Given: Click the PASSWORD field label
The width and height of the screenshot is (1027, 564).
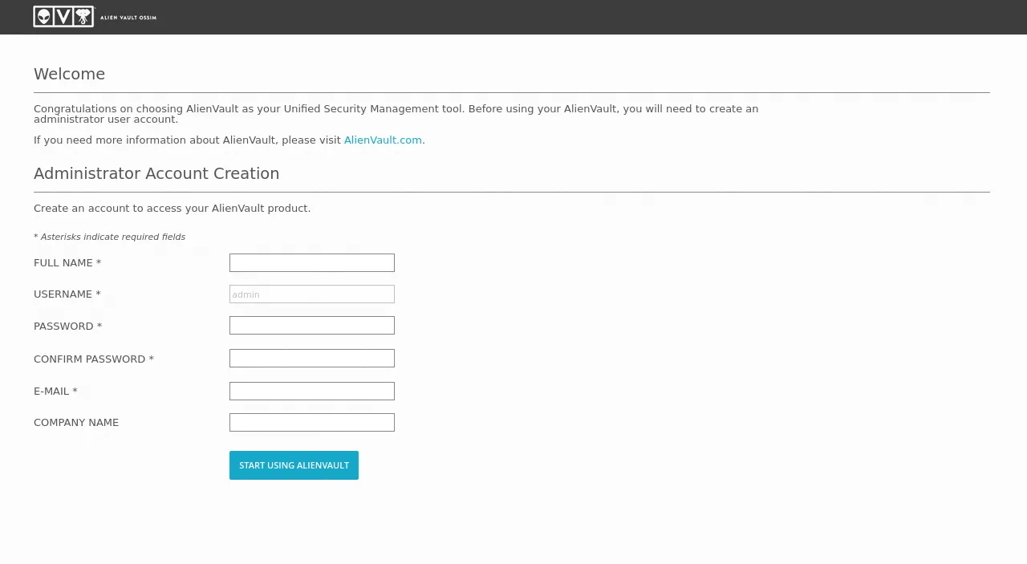Looking at the screenshot, I should point(67,327).
